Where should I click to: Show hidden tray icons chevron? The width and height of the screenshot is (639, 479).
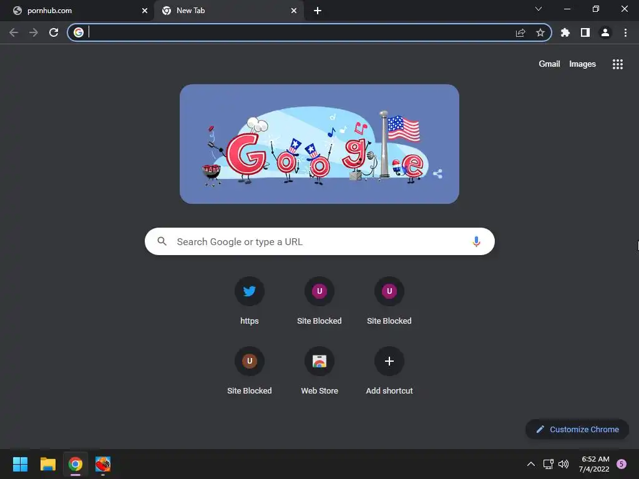[x=531, y=464]
